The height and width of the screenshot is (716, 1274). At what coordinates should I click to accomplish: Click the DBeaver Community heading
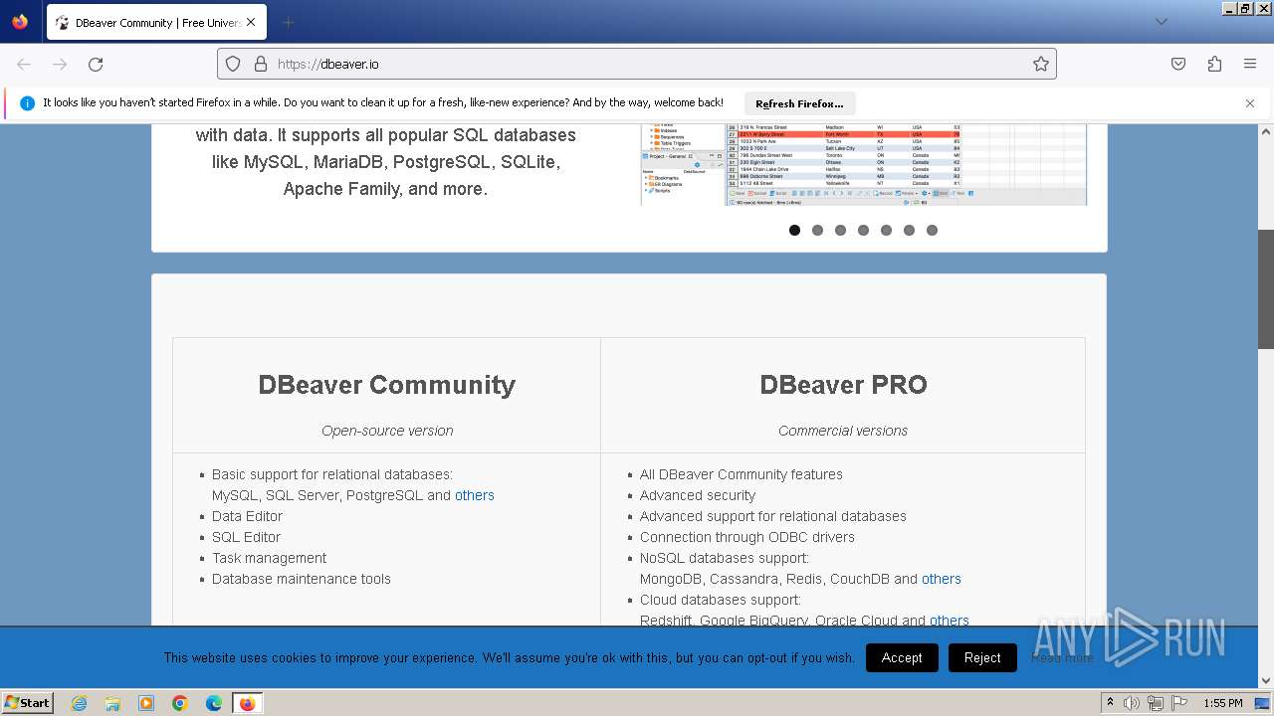click(387, 385)
